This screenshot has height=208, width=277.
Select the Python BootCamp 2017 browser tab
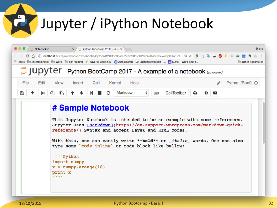click(100, 49)
